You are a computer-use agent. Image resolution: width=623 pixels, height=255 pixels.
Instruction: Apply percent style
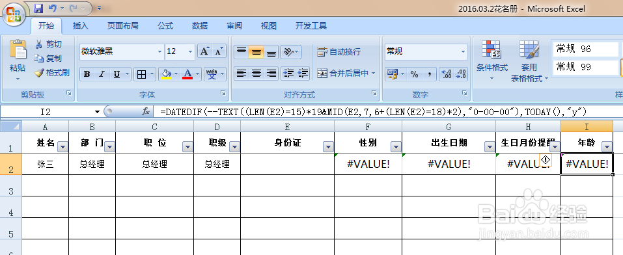415,74
